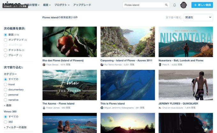Click the search magnifier icon
Image resolution: width=217 pixels, height=133 pixels.
pos(166,5)
